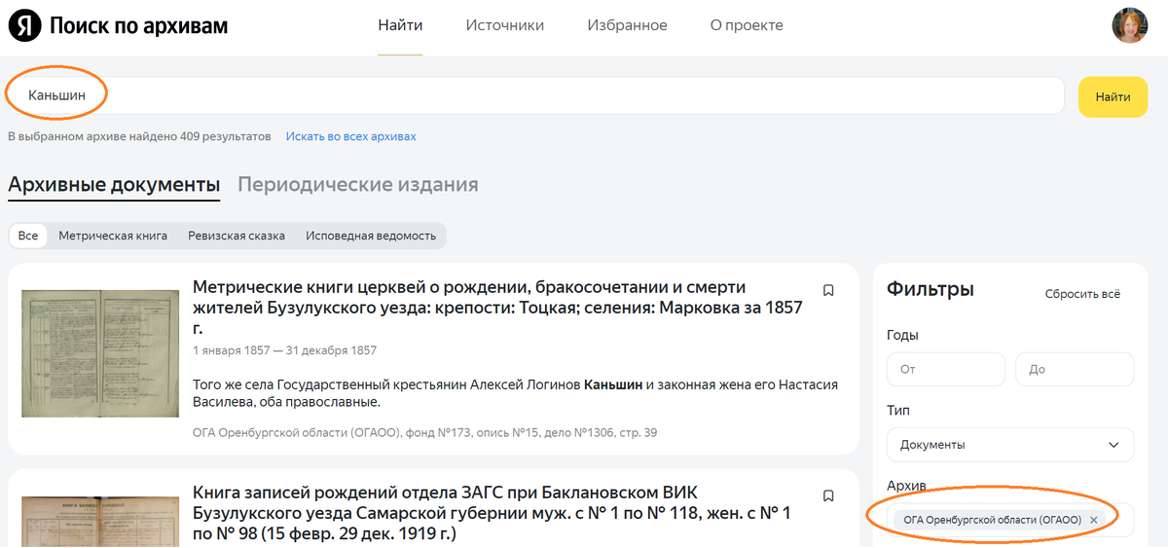The image size is (1168, 548).
Task: Click the date range 1 января 1857 text
Action: tap(284, 350)
